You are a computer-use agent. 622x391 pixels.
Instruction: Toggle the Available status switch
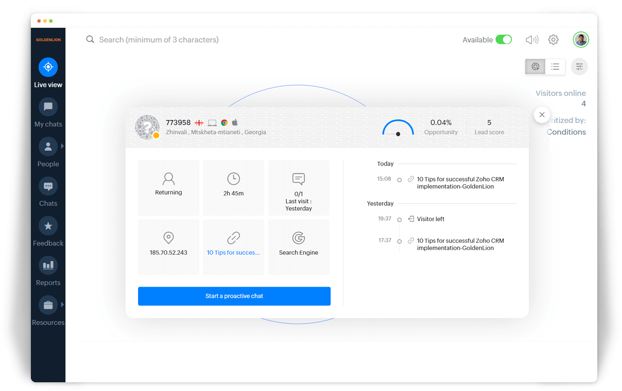[503, 40]
